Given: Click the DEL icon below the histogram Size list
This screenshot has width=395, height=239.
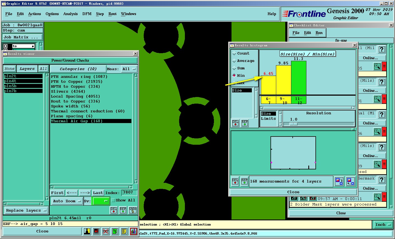Looking at the screenshot, I should (x=235, y=123).
